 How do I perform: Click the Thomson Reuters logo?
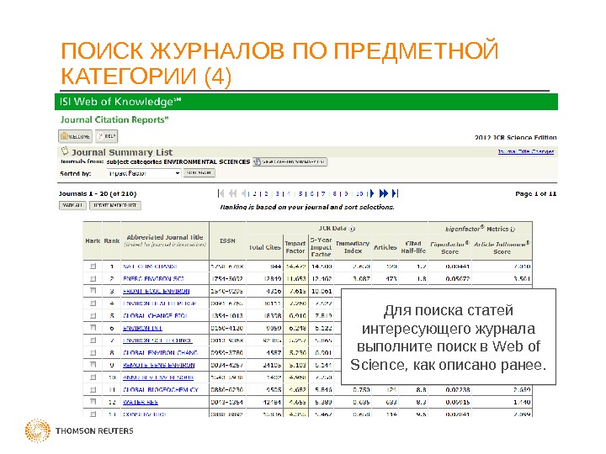[x=79, y=430]
